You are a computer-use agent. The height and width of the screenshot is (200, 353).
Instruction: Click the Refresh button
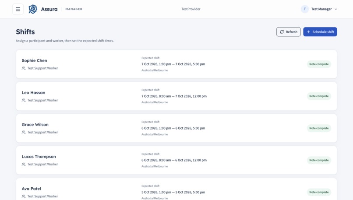(x=288, y=32)
